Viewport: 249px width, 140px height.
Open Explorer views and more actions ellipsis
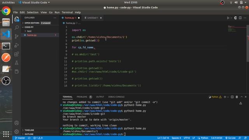pyautogui.click(x=55, y=18)
